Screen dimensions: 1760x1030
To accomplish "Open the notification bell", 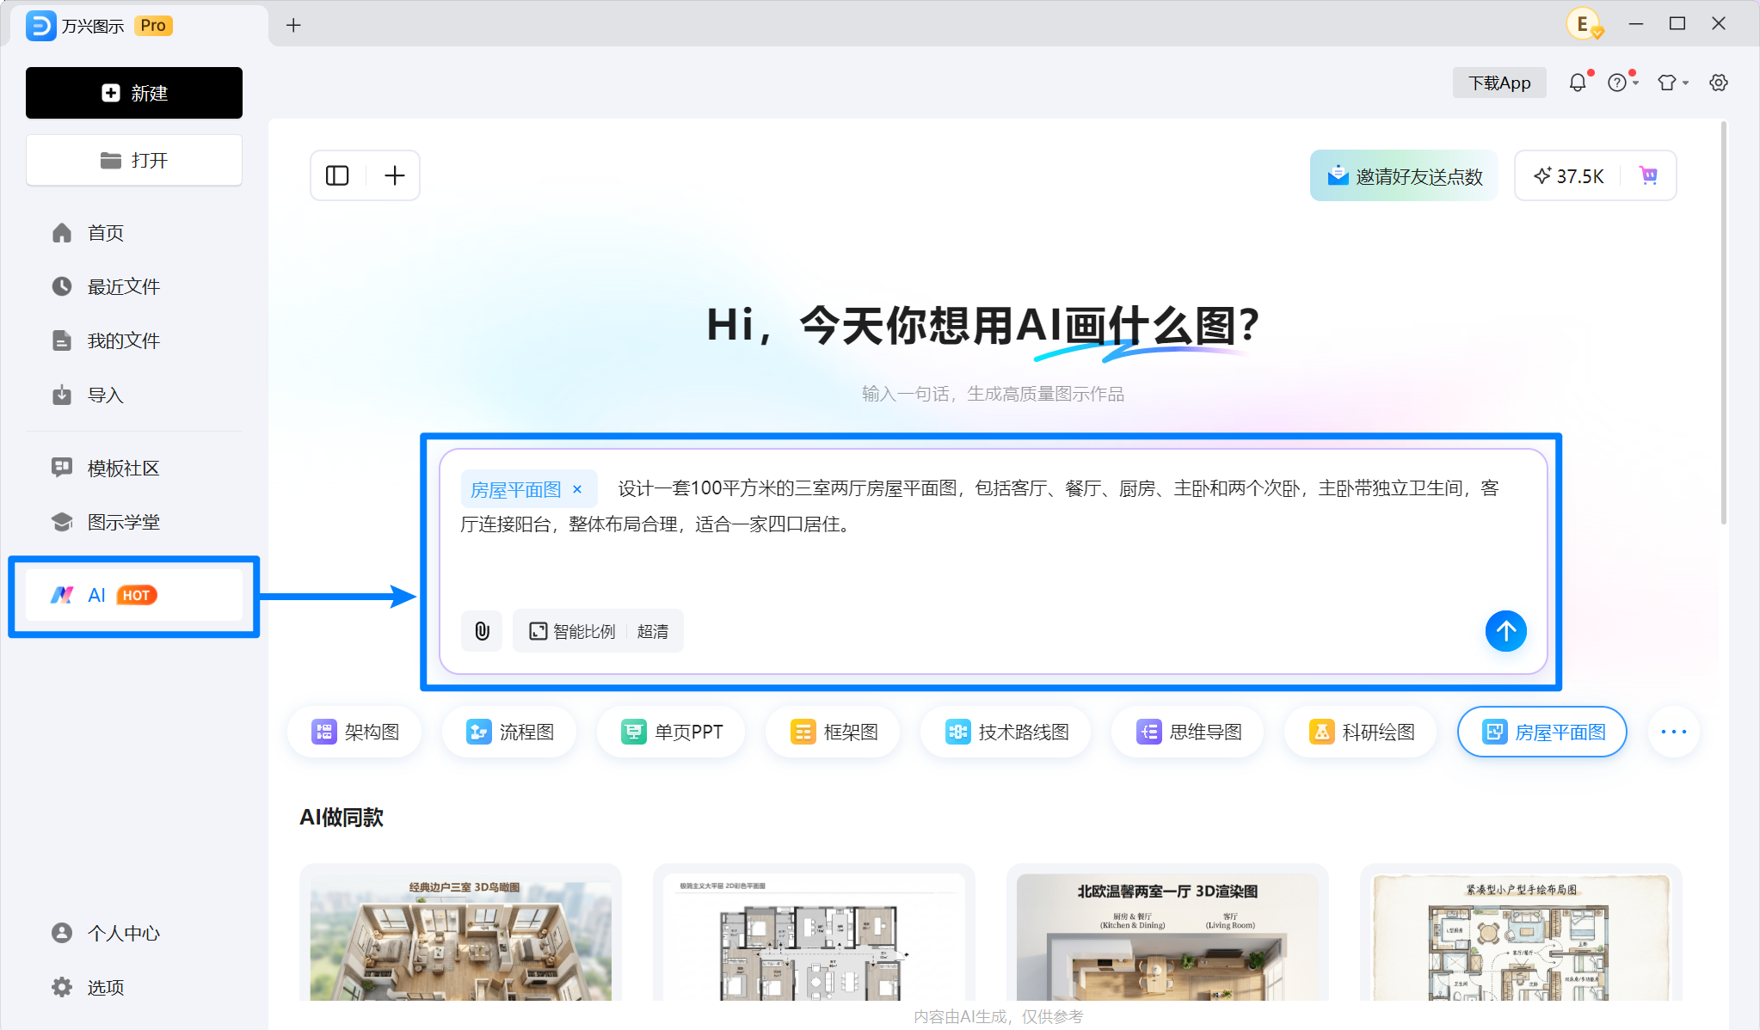I will point(1578,83).
